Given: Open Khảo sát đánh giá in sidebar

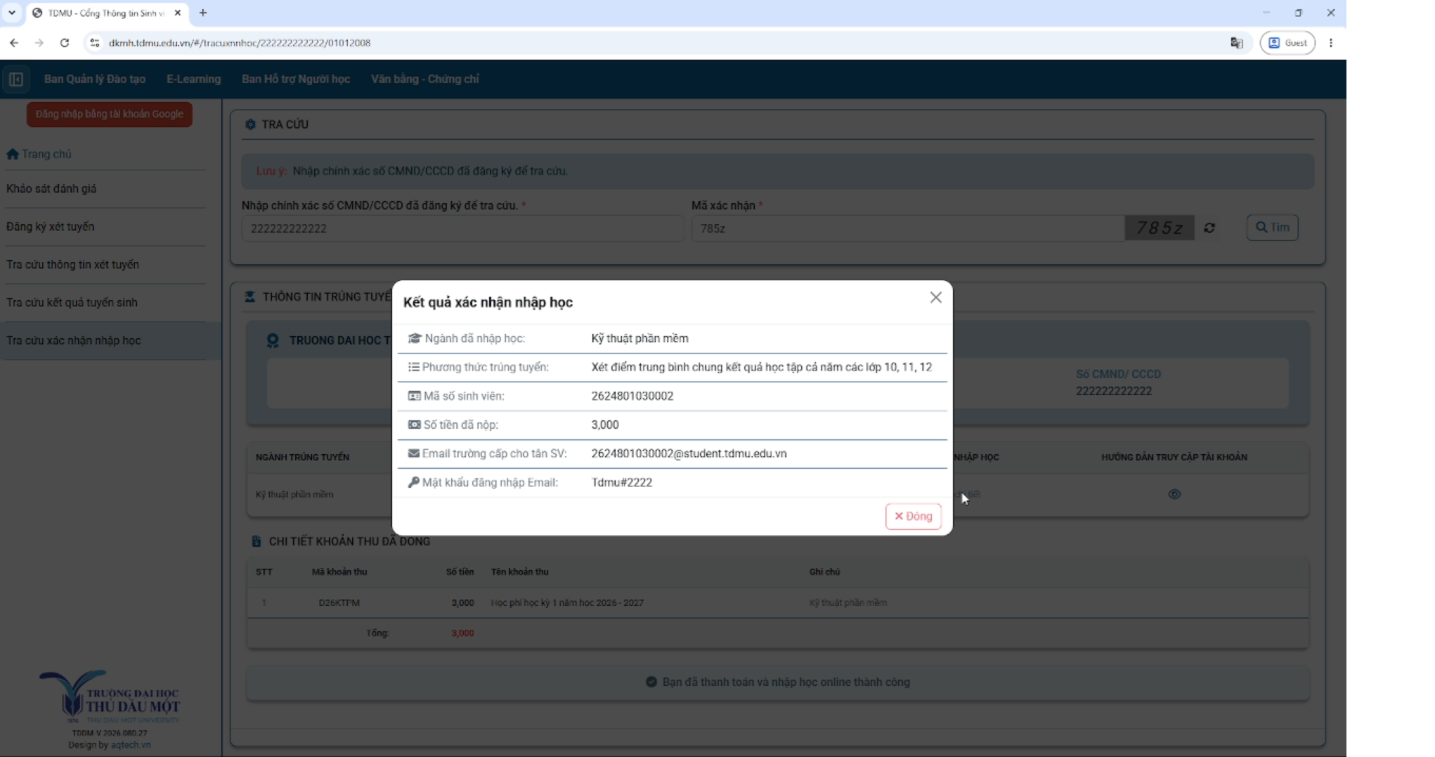Looking at the screenshot, I should [x=51, y=188].
